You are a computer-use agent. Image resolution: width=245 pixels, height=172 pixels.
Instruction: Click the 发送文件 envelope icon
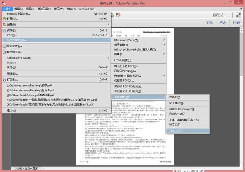(x=4, y=46)
